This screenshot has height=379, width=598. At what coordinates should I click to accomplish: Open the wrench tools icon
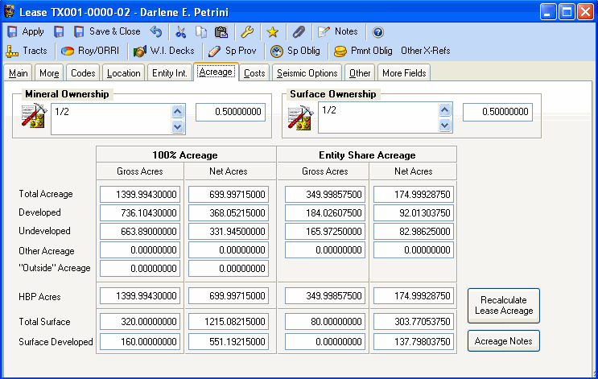tap(248, 32)
